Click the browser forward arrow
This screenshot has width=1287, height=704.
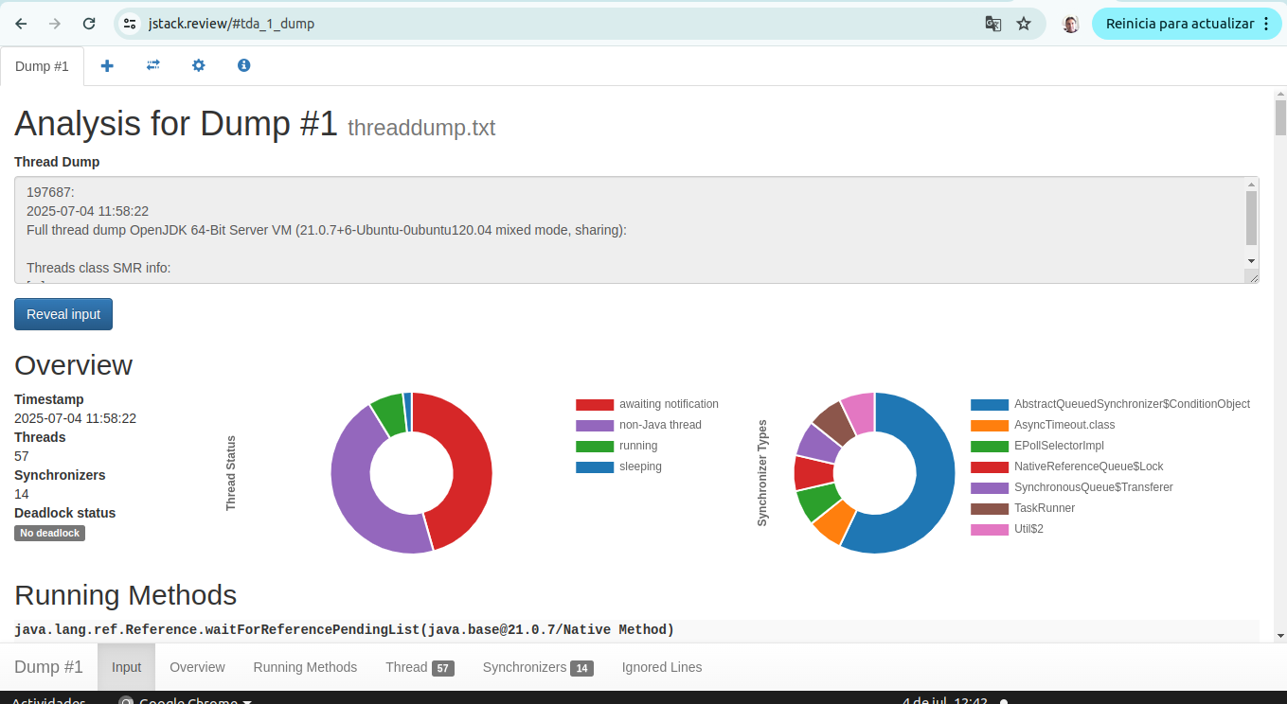[55, 24]
